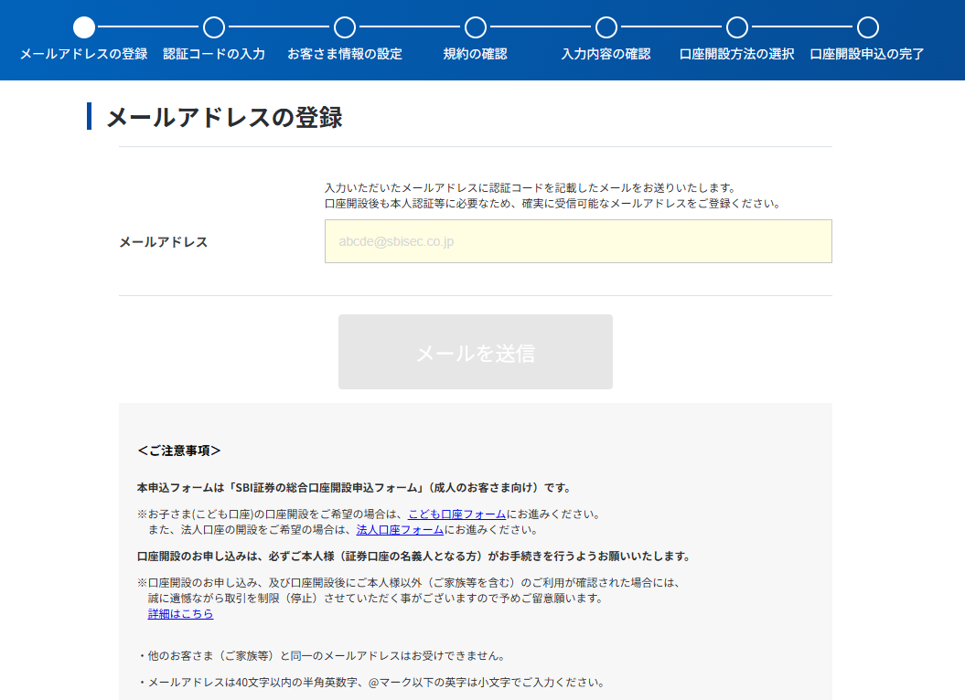The height and width of the screenshot is (700, 965).
Task: Select the 入力内容の確認 step label
Action: click(x=606, y=54)
